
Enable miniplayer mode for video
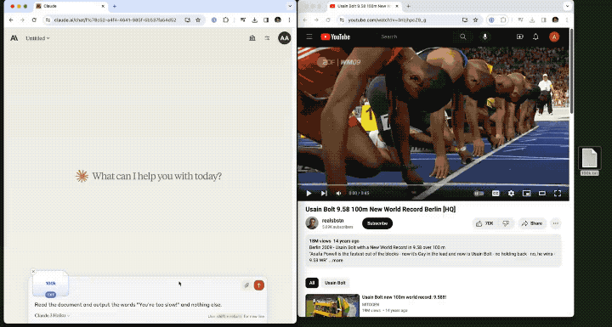[526, 193]
